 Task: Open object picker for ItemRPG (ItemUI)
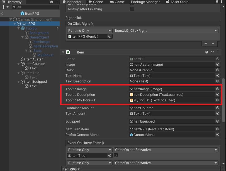[110, 36]
